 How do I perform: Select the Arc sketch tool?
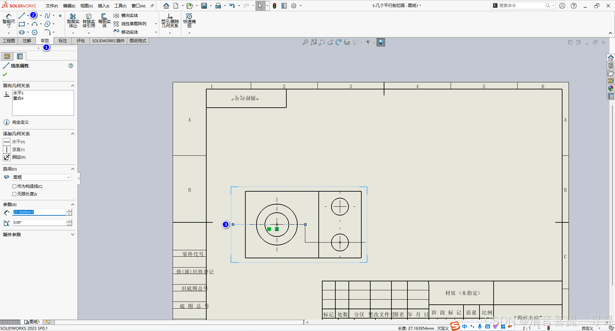35,24
